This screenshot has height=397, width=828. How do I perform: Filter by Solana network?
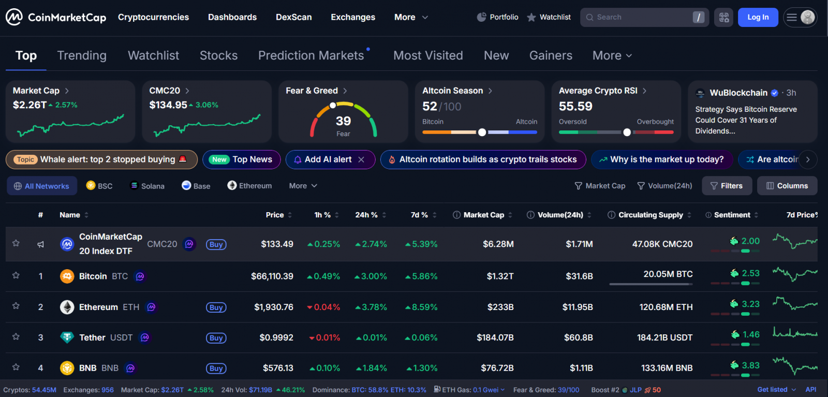tap(147, 186)
